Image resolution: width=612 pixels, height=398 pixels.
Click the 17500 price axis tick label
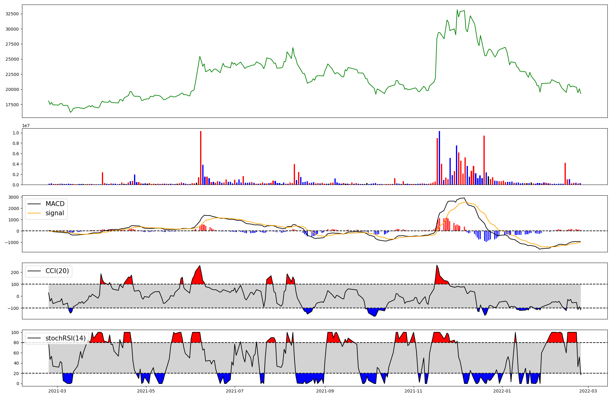pos(12,105)
